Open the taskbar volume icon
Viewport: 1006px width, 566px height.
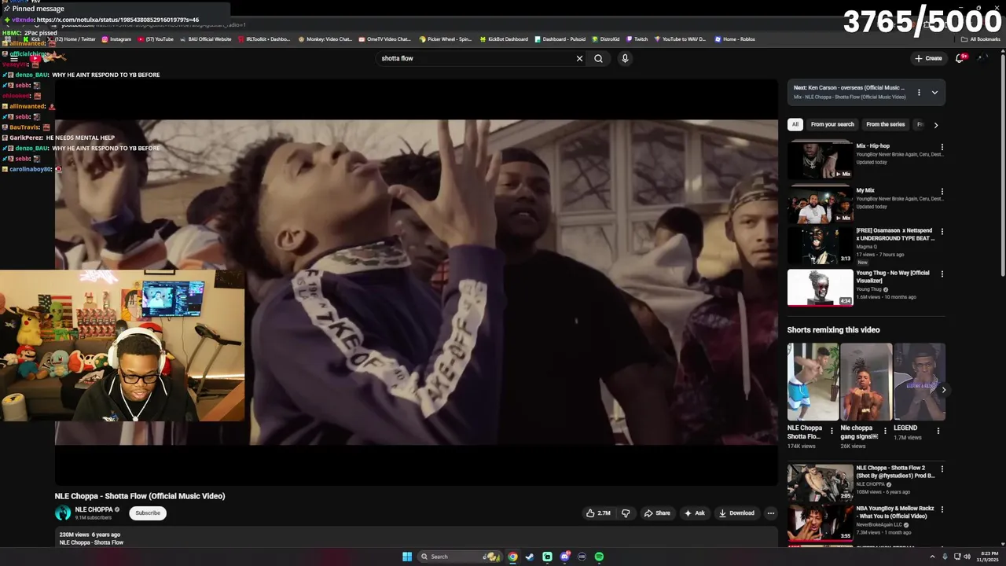click(967, 557)
